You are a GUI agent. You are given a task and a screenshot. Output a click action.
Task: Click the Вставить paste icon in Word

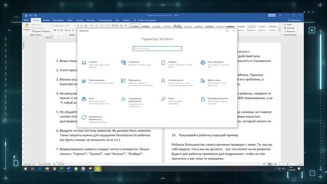click(x=27, y=26)
